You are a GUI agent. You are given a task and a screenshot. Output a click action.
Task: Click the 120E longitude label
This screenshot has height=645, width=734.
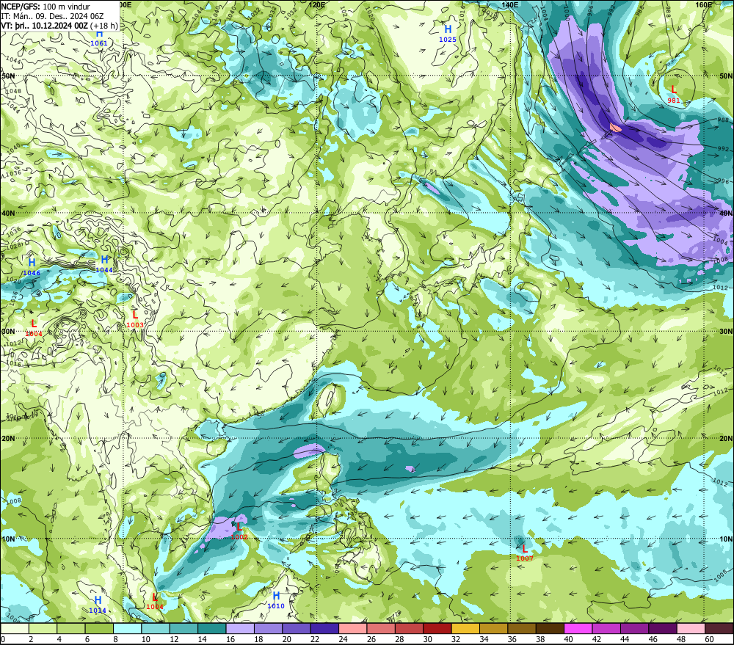point(317,4)
